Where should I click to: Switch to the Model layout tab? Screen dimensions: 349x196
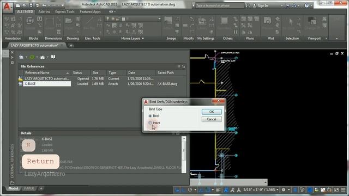[x=13, y=188]
